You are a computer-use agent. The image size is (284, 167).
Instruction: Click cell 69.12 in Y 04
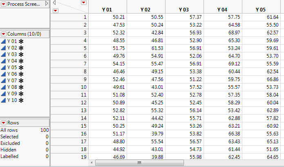223,64
